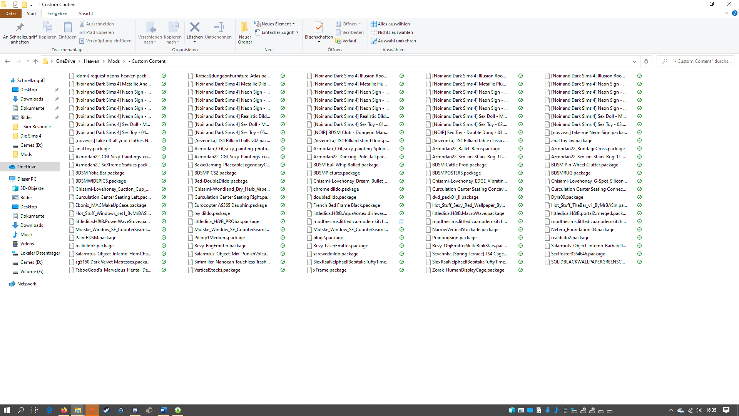Open the Einfacher Zugriff dropdown
739x416 pixels.
(x=276, y=32)
